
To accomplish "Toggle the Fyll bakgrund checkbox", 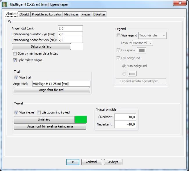I will (118, 58).
